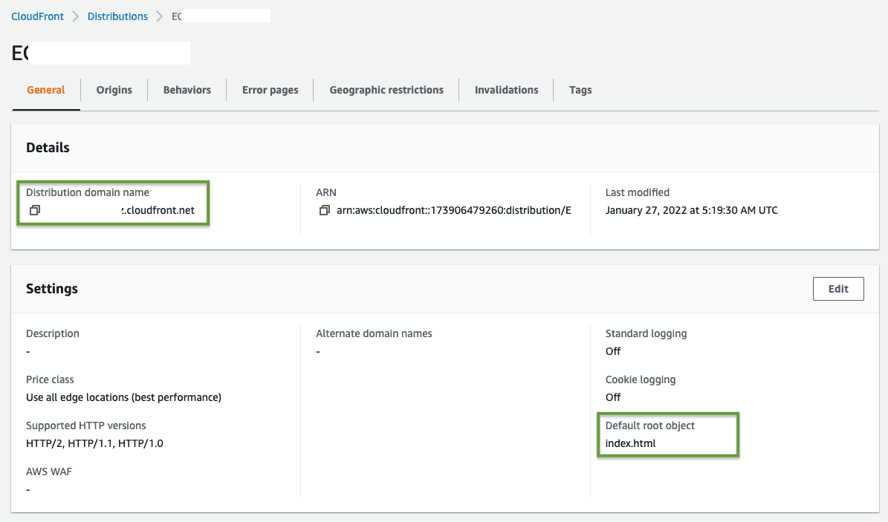This screenshot has height=522, width=888.
Task: Open the Tags tab
Action: [x=580, y=89]
